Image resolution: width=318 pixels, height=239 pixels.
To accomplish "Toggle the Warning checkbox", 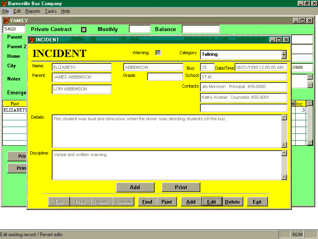I will coord(158,53).
